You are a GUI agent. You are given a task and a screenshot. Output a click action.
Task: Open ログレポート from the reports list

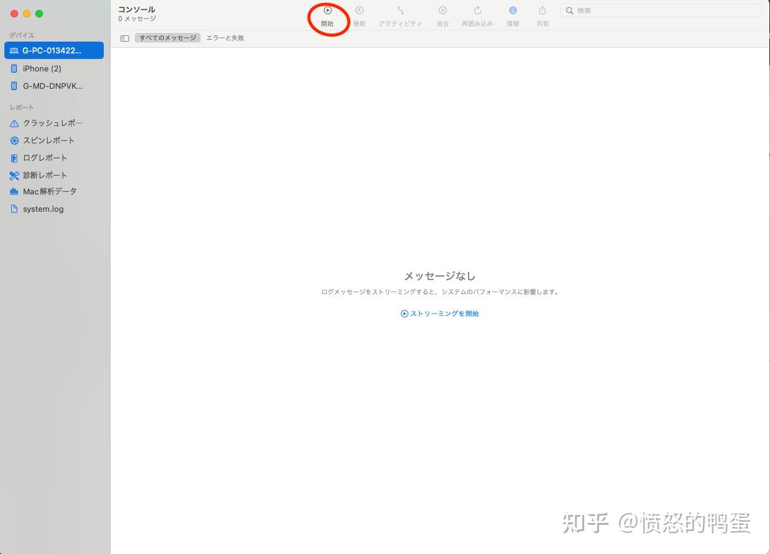pos(44,158)
